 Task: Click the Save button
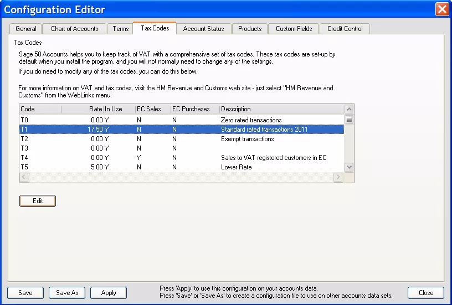click(25, 293)
